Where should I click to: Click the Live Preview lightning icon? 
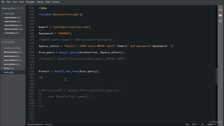pos(220,10)
